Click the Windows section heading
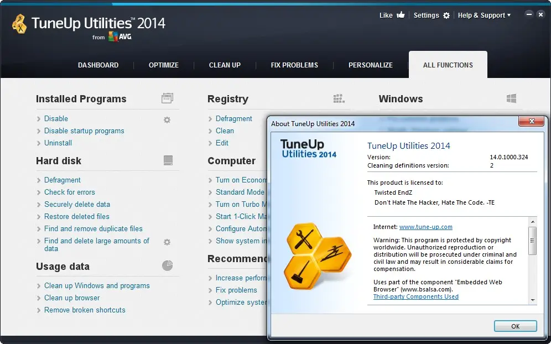 pos(401,99)
